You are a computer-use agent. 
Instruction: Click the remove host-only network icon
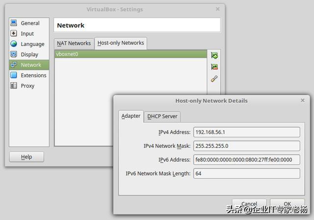[x=214, y=67]
